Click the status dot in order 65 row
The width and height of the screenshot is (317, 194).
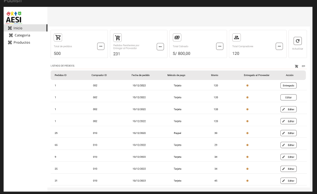point(247,145)
